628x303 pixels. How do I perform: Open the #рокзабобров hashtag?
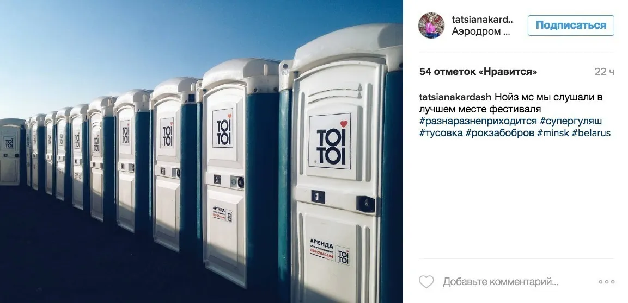coord(500,133)
